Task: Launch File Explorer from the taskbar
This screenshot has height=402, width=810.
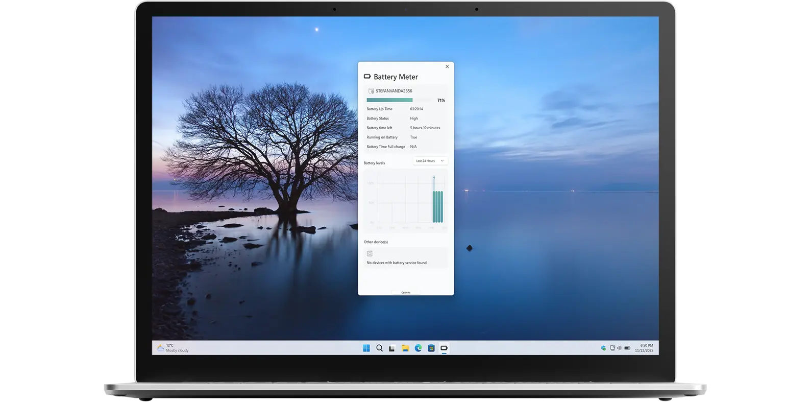Action: coord(405,348)
